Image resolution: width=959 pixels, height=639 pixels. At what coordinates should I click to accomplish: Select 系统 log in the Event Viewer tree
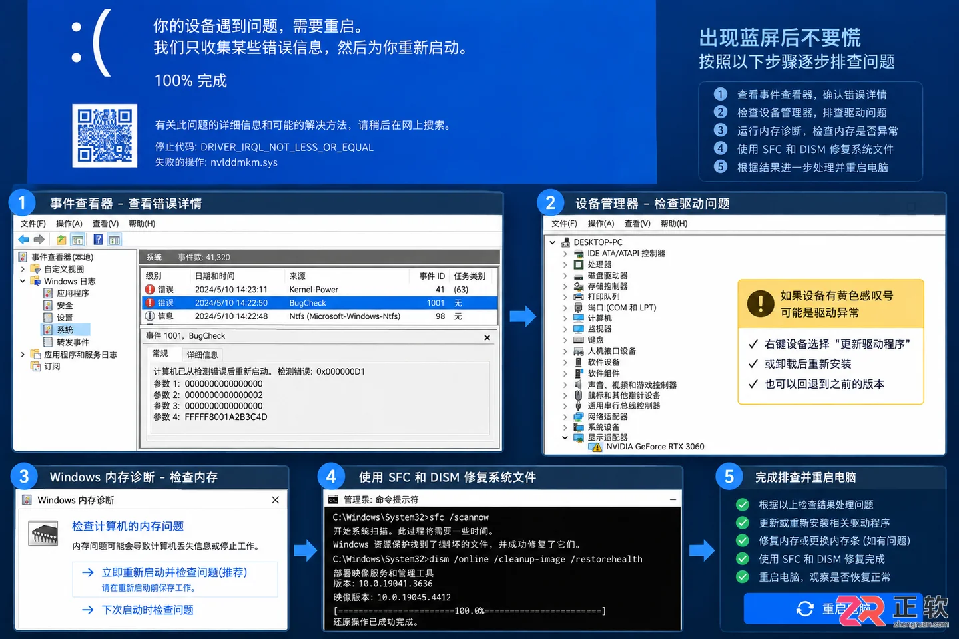coord(65,330)
